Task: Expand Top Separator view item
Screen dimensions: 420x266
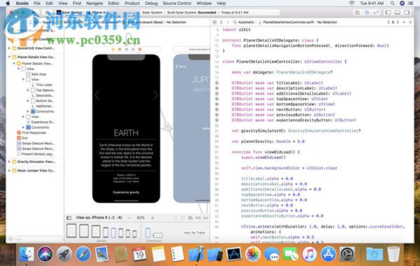Action: [x=27, y=90]
